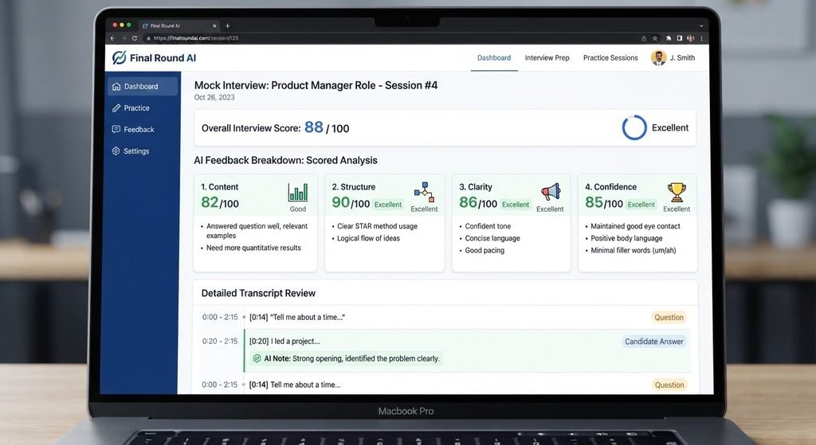Image resolution: width=816 pixels, height=445 pixels.
Task: Open the 3. Clarity score card title
Action: [475, 186]
